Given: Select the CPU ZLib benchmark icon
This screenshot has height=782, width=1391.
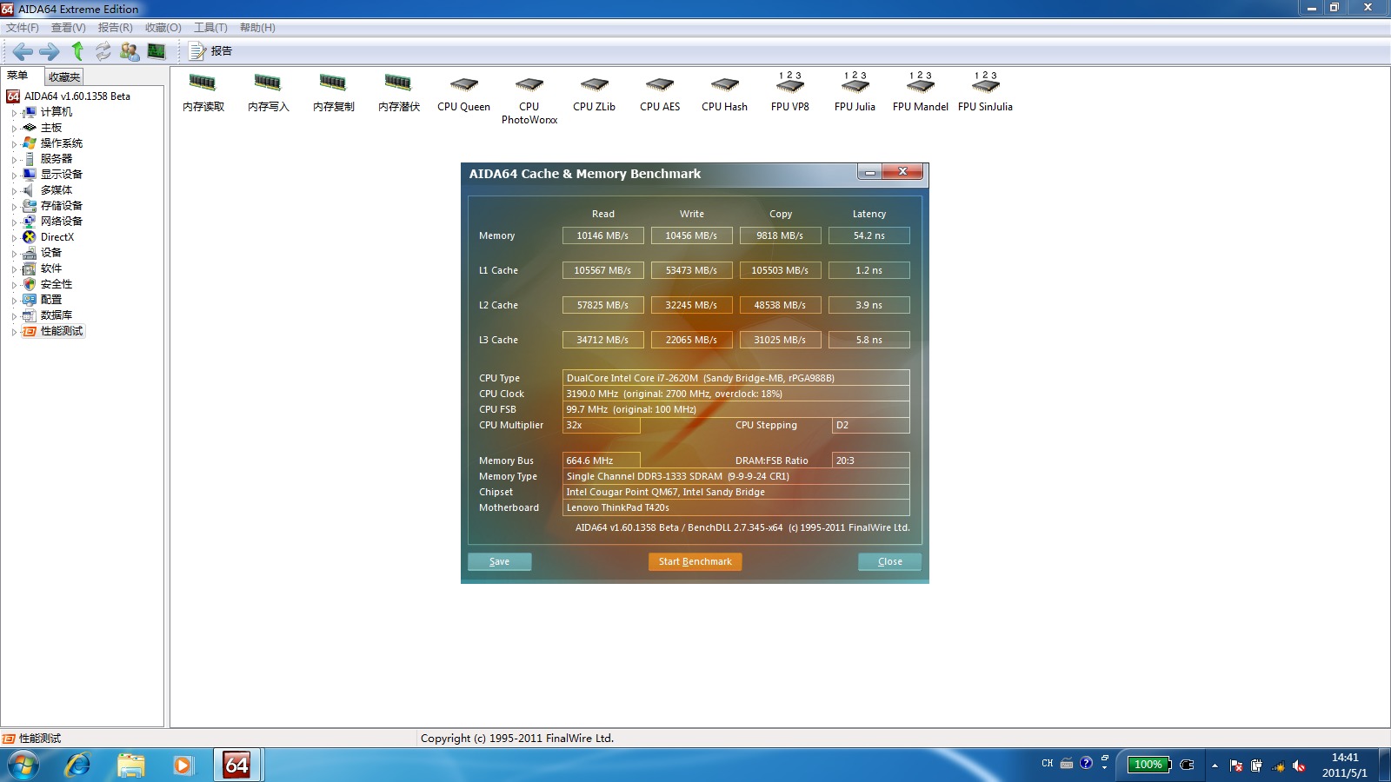Looking at the screenshot, I should click(594, 94).
